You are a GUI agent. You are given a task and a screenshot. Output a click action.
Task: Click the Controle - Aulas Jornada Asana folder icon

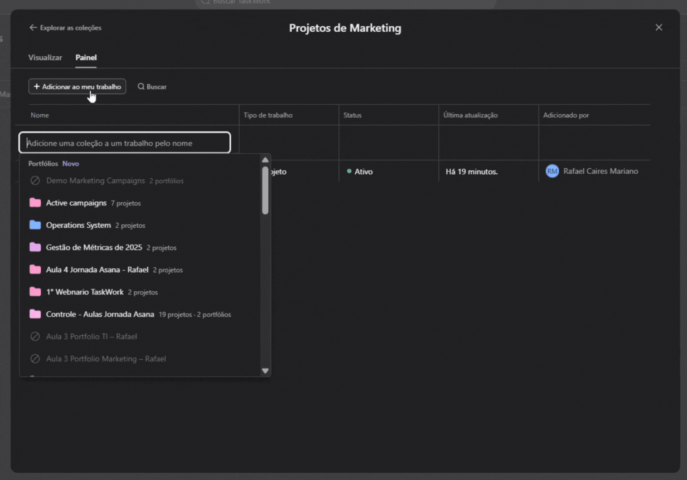35,315
